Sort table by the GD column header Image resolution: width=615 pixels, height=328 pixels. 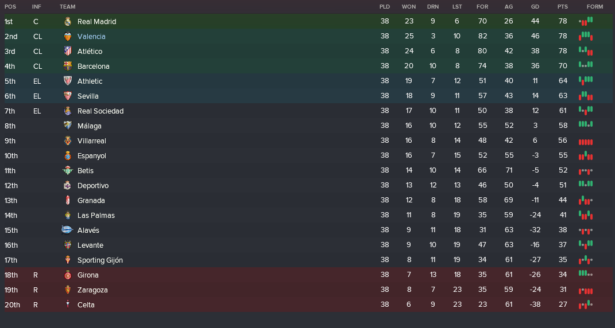point(535,7)
